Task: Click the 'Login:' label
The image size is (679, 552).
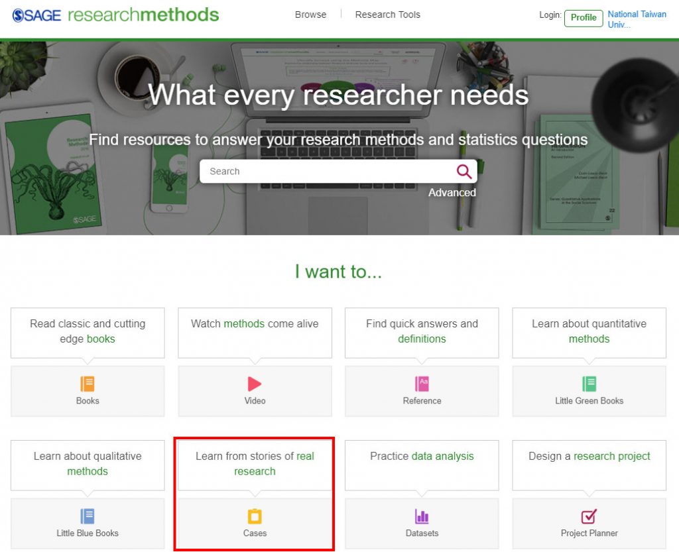Action: [x=550, y=15]
